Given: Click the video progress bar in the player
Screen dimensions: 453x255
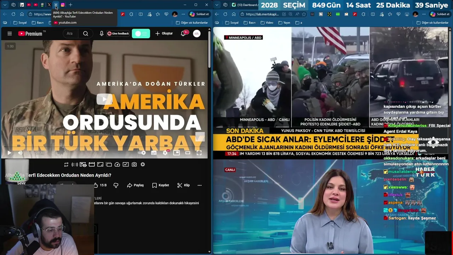Looking at the screenshot, I should click(104, 147).
